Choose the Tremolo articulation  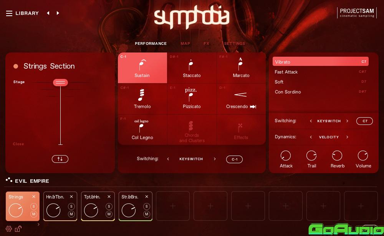click(142, 99)
